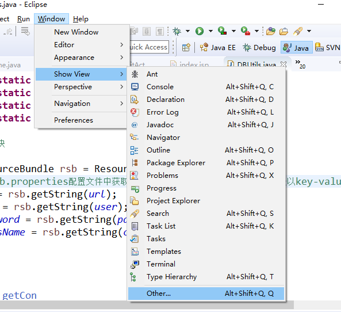This screenshot has width=341, height=312.
Task: Click the External Tools run icon
Action: click(246, 31)
